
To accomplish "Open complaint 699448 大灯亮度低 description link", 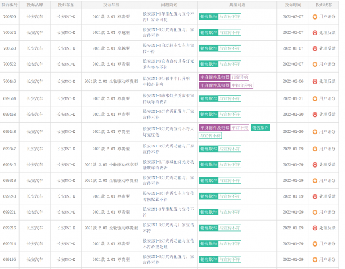I will (169, 132).
